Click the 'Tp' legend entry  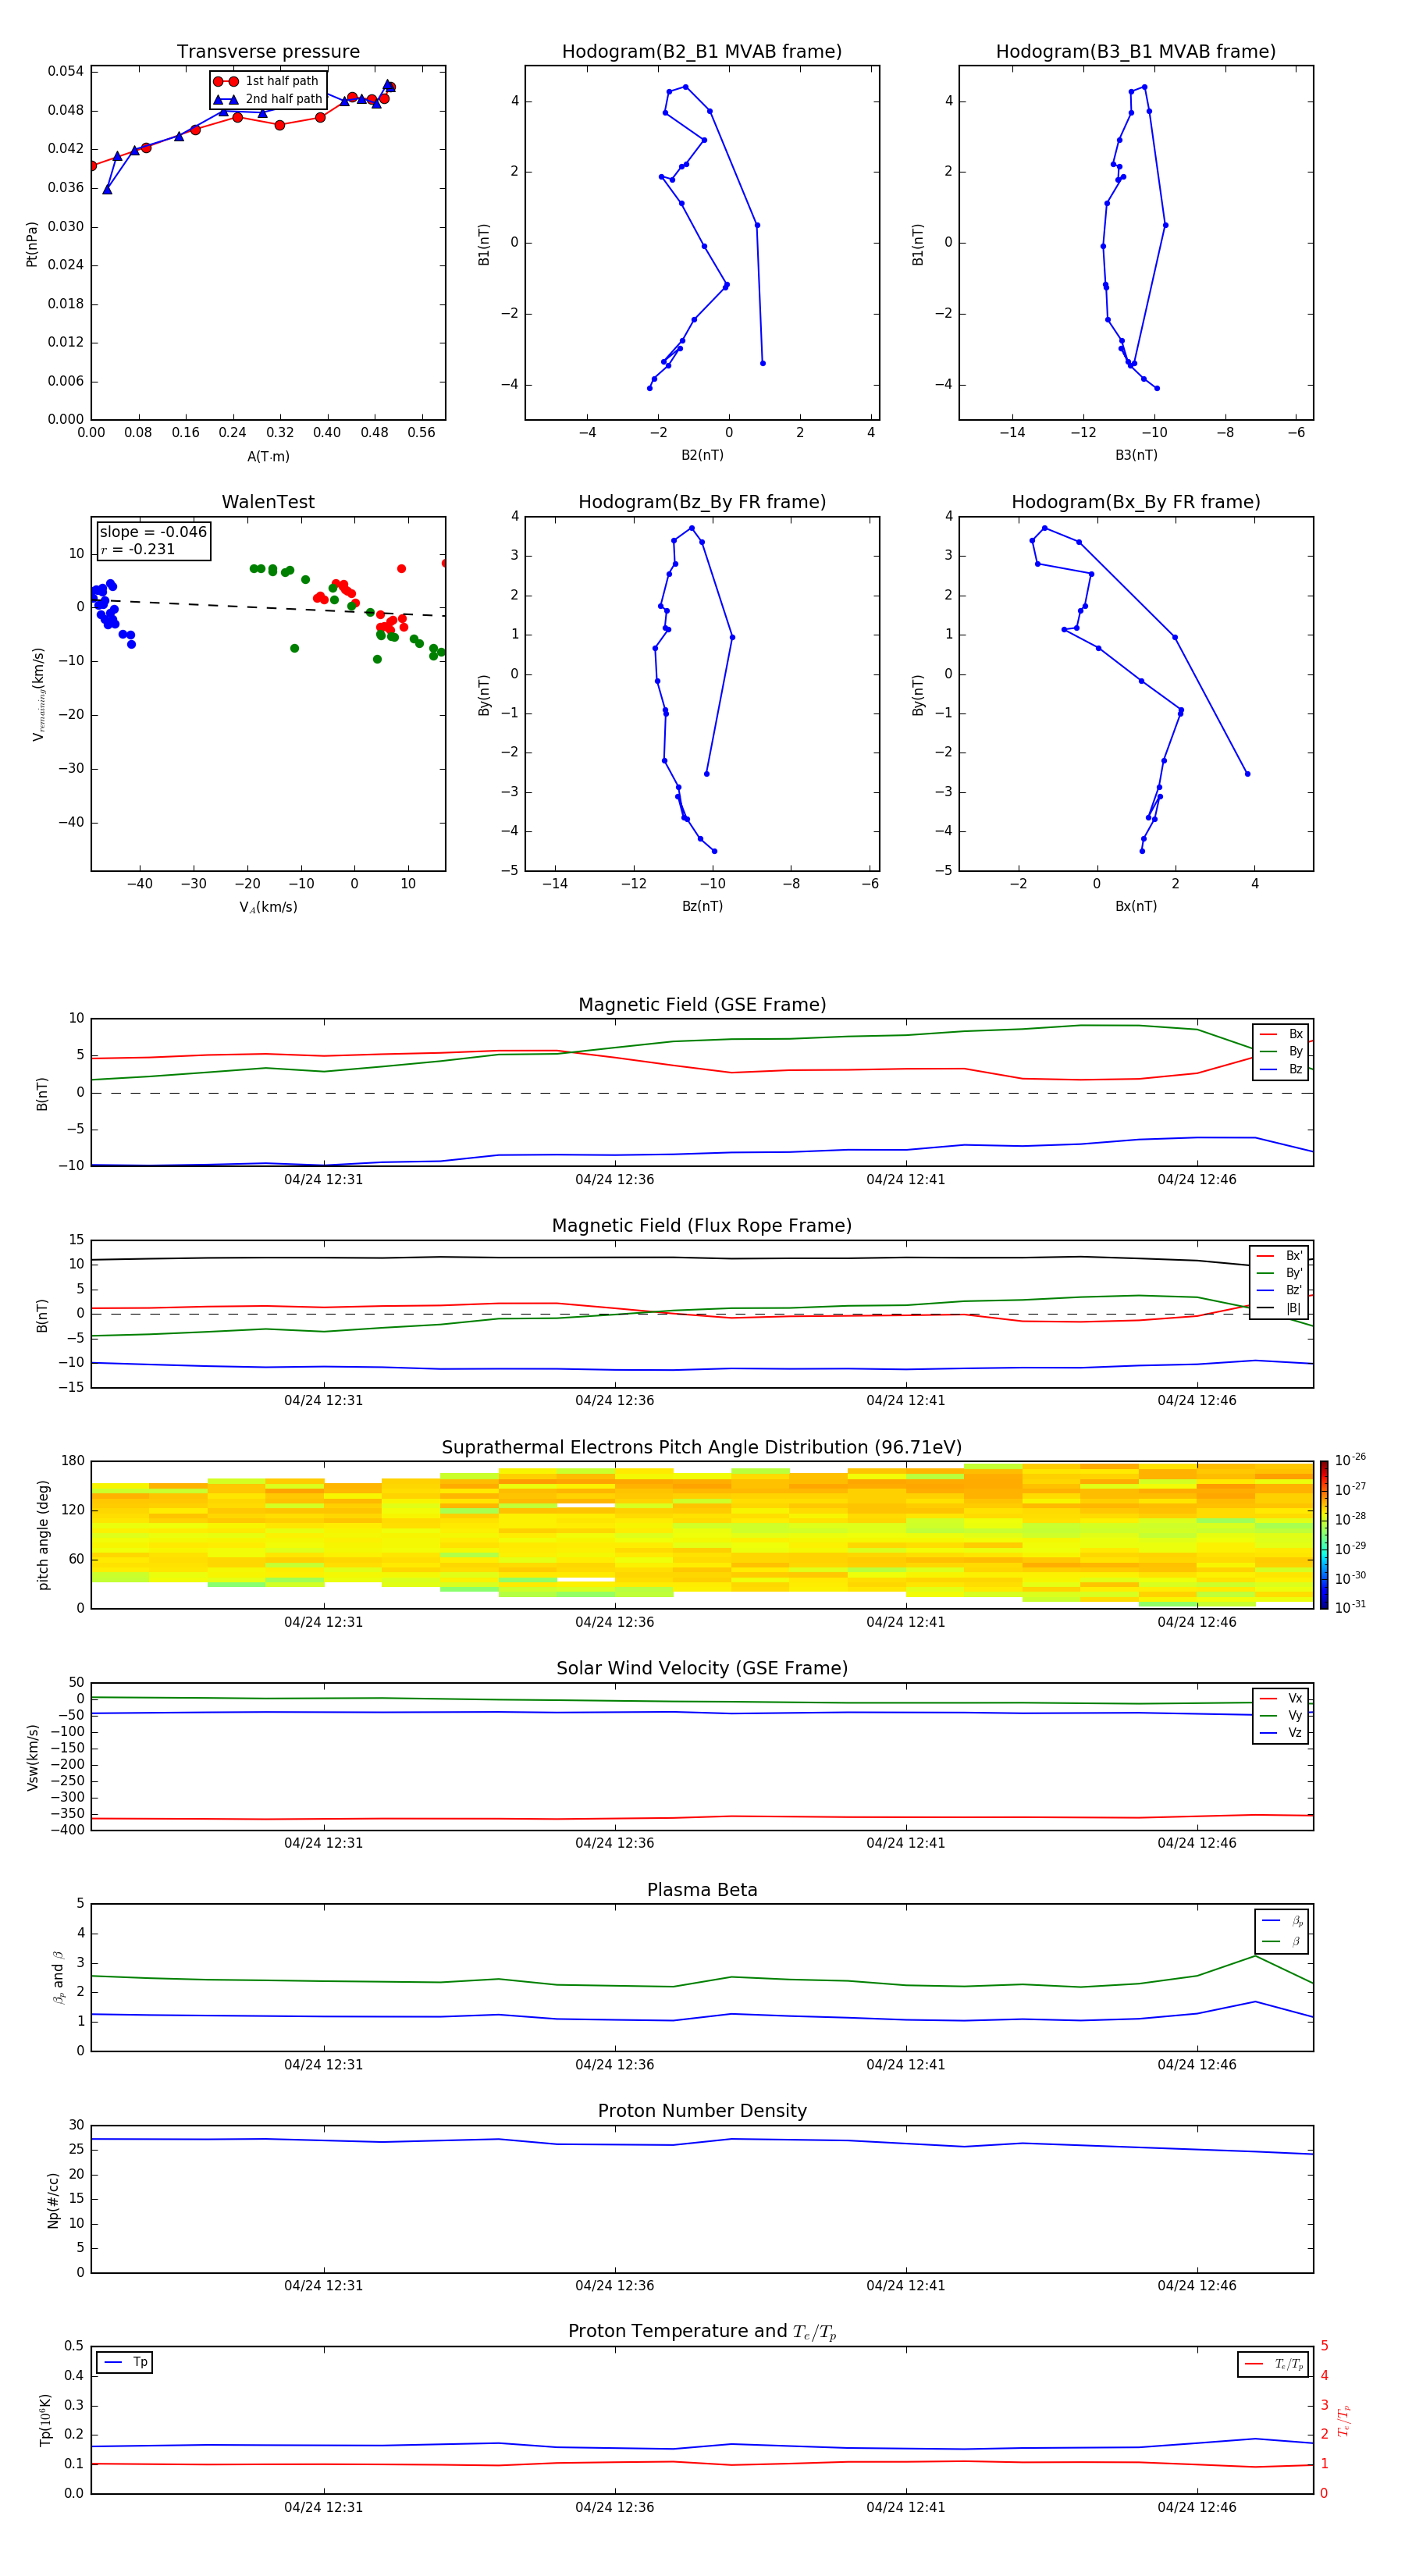click(125, 2363)
